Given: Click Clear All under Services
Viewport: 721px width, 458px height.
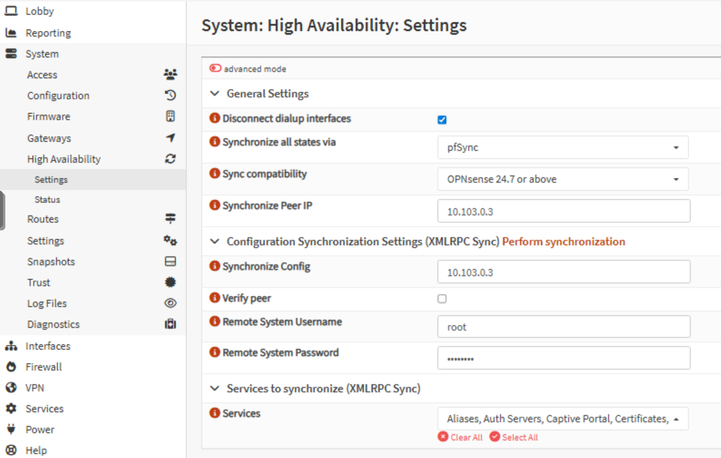Looking at the screenshot, I should 461,437.
